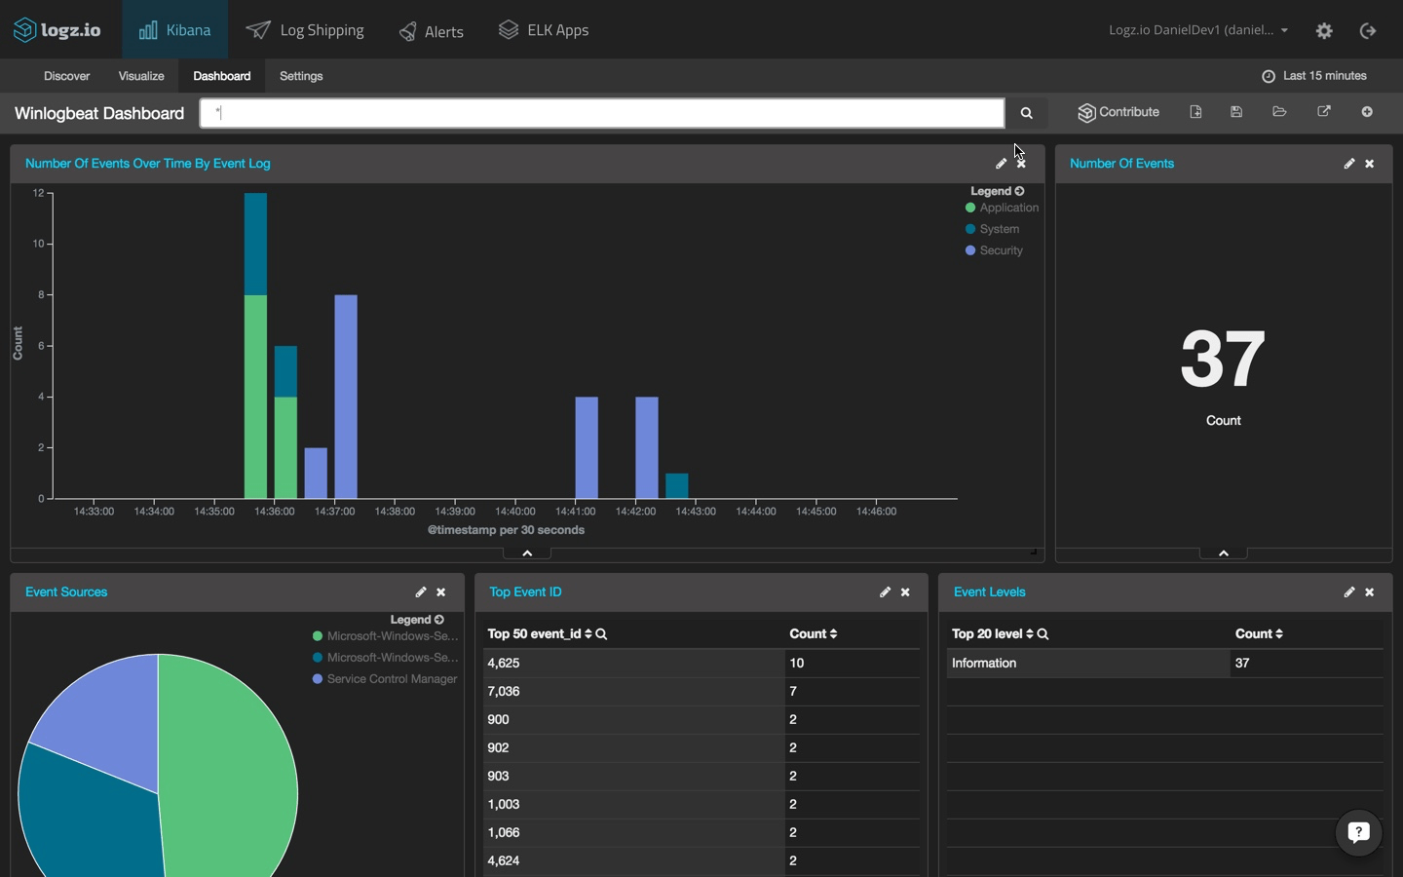Edit the Number Of Events visualization
The image size is (1403, 877).
(1349, 164)
